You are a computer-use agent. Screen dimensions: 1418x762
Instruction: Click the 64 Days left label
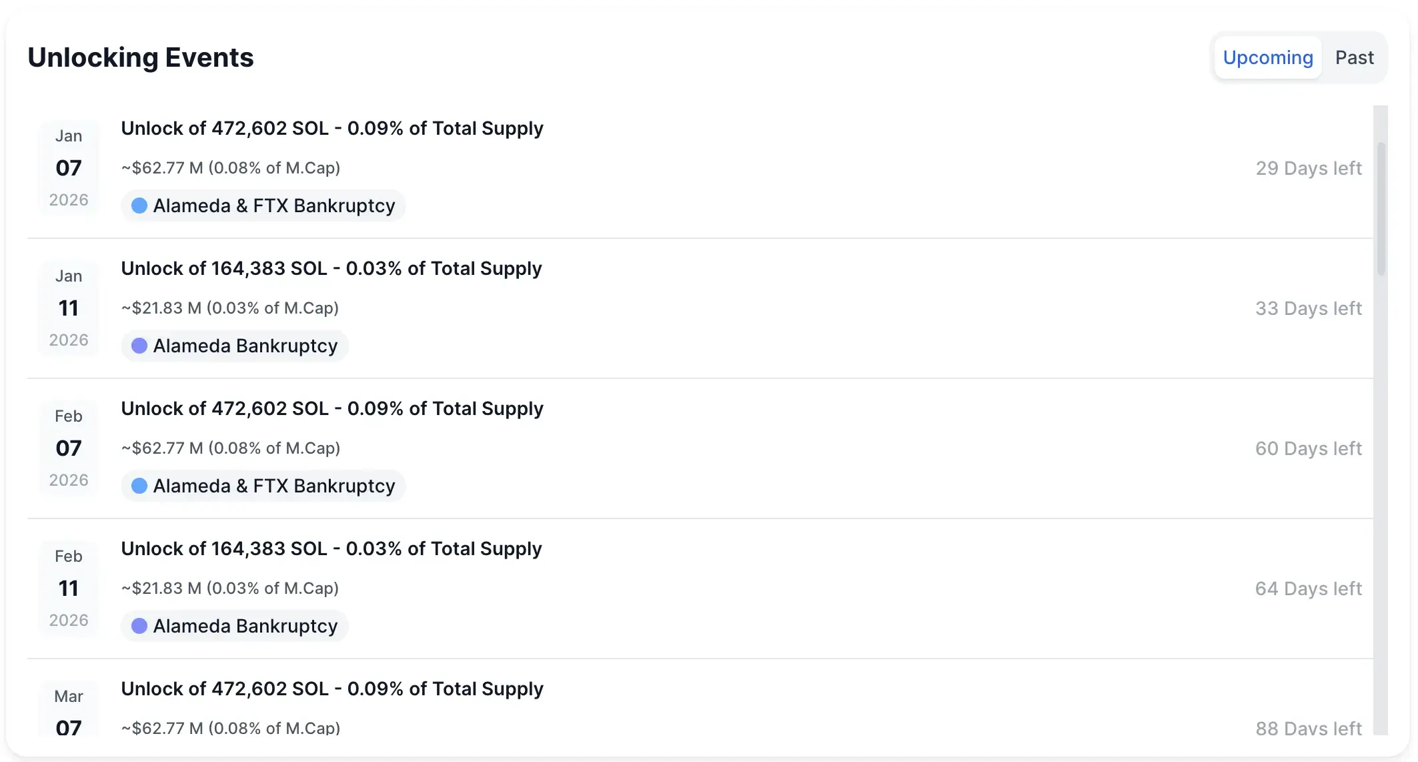(x=1308, y=589)
